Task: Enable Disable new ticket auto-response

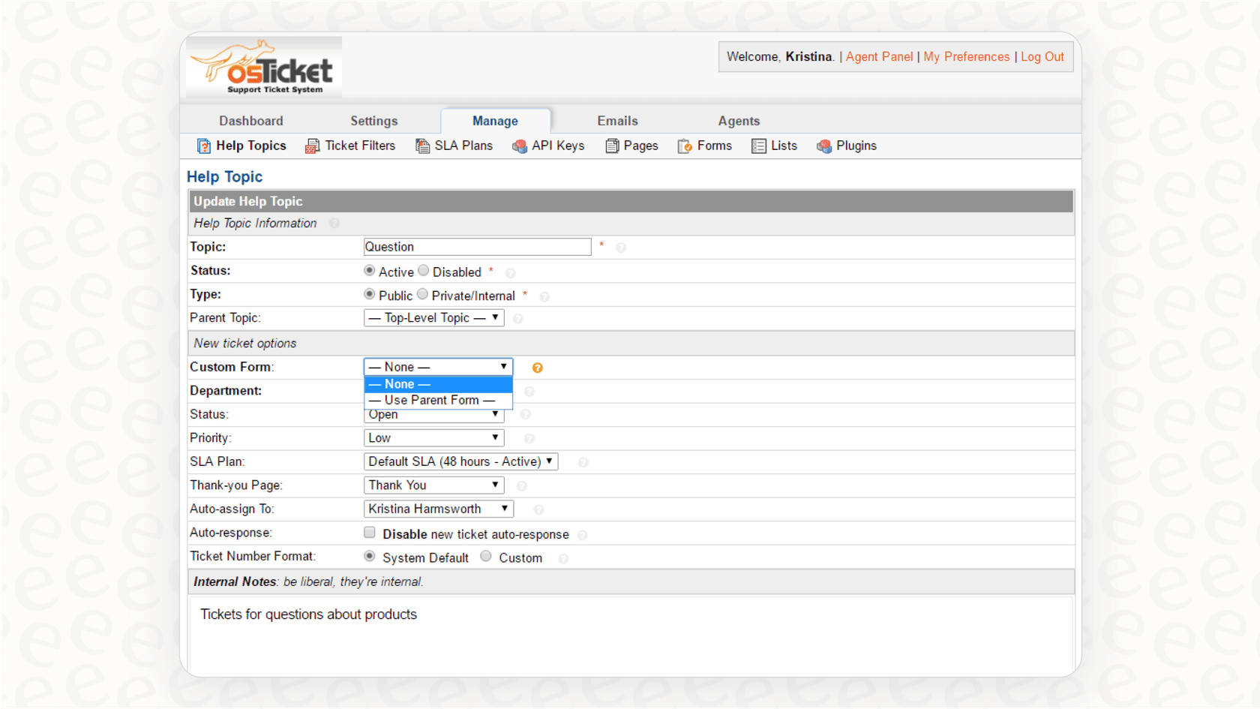Action: point(370,532)
